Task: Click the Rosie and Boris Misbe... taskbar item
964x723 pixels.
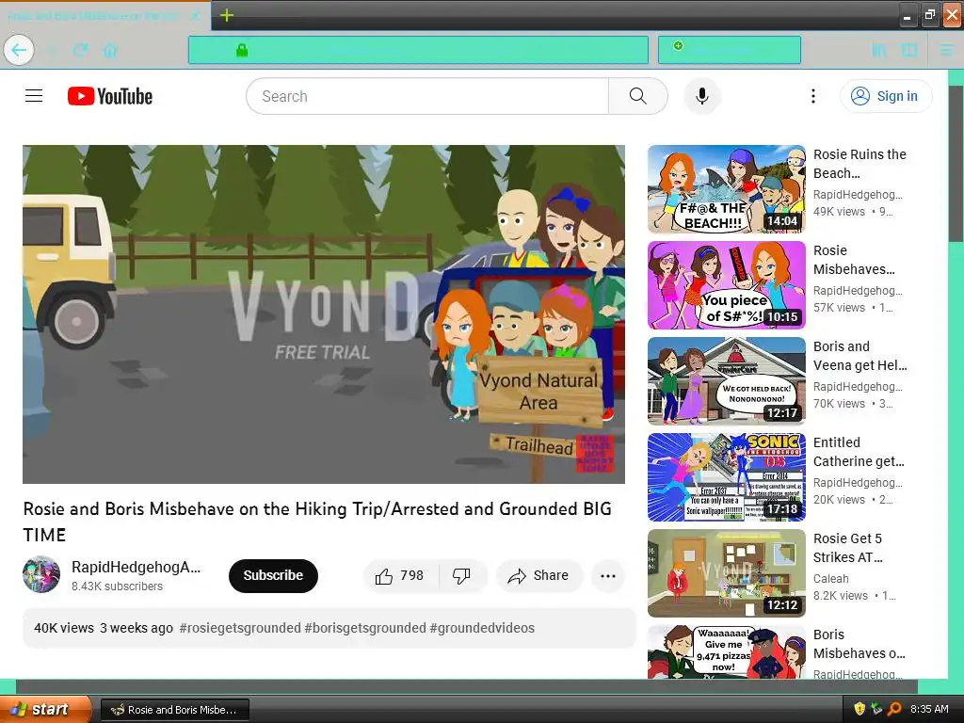Action: tap(174, 710)
